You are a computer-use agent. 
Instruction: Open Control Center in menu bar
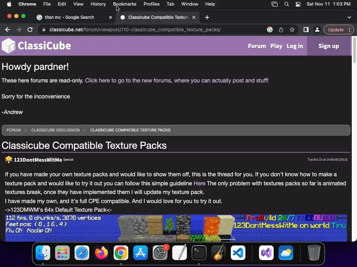pyautogui.click(x=298, y=4)
